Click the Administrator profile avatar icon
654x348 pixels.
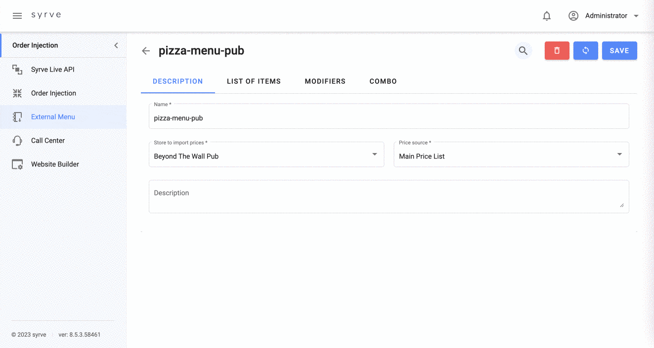click(573, 16)
